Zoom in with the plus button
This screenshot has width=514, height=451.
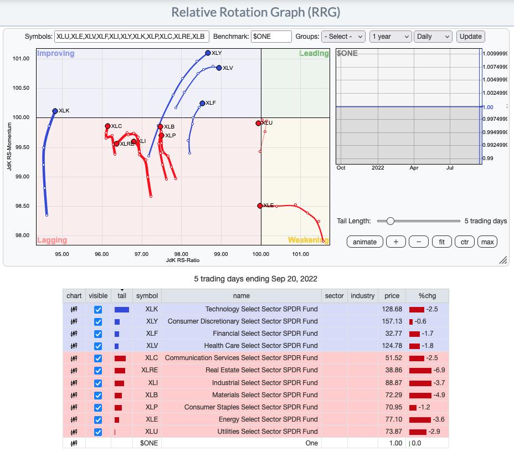point(396,242)
